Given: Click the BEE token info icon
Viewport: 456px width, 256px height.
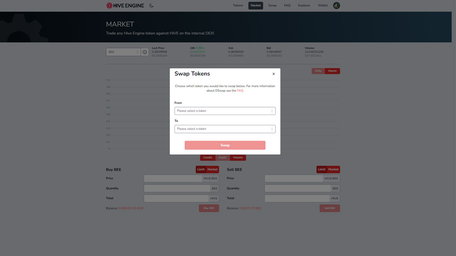Looking at the screenshot, I should coord(145,52).
